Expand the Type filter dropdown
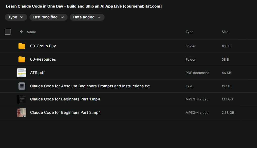The width and height of the screenshot is (257, 148). (16, 17)
